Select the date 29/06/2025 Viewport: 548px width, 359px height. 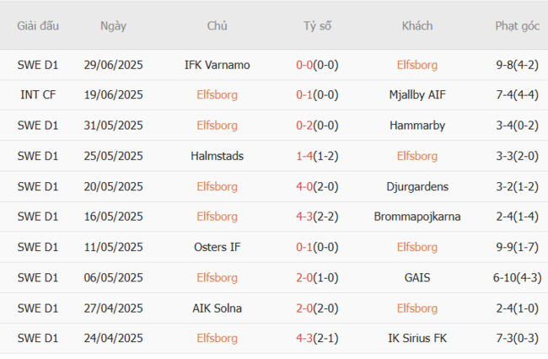tap(113, 65)
